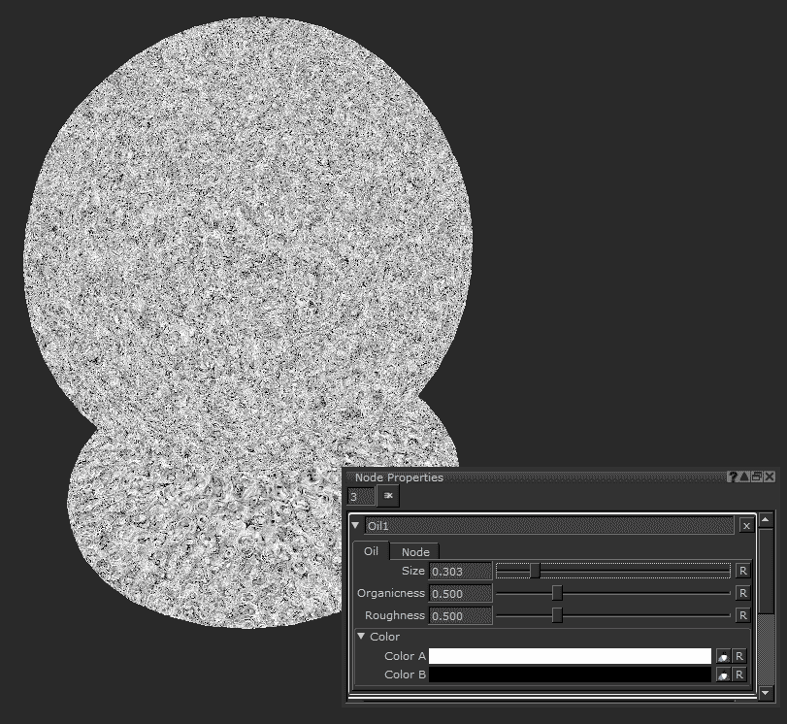Click the clear all panels icon
The image size is (787, 724).
pyautogui.click(x=387, y=496)
